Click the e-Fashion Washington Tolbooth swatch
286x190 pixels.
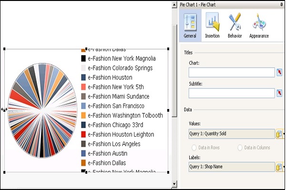click(83, 115)
